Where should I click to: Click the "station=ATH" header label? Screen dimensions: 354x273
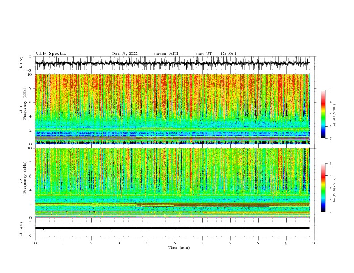pos(166,54)
